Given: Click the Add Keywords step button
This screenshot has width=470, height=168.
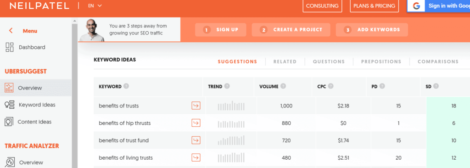Looking at the screenshot, I should click(372, 30).
